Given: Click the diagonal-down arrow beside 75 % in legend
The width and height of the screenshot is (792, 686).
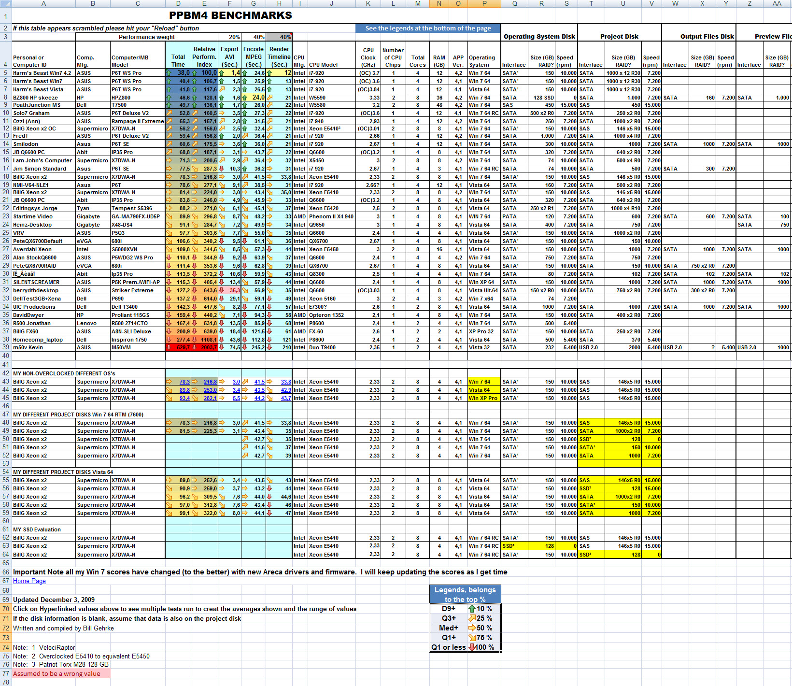Looking at the screenshot, I should [472, 638].
